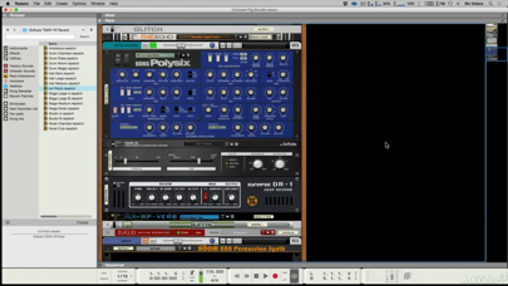The width and height of the screenshot is (508, 286).
Task: Open the Window menu
Action: coord(98,3)
